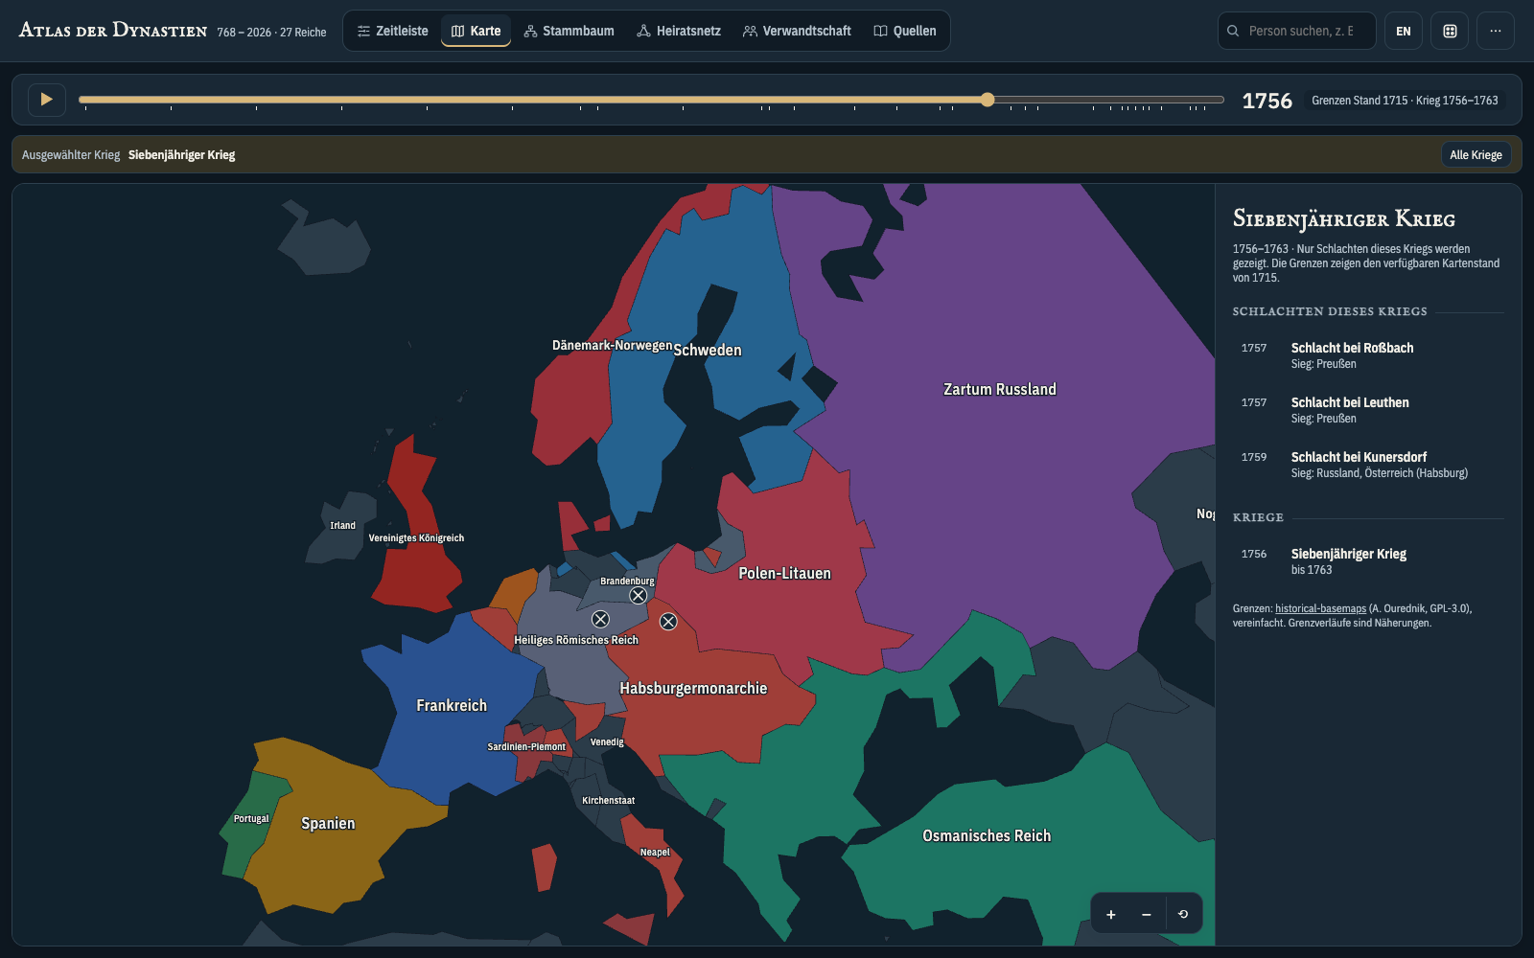This screenshot has width=1534, height=958.
Task: Show all wars via Alle Kriege button
Action: [1476, 154]
